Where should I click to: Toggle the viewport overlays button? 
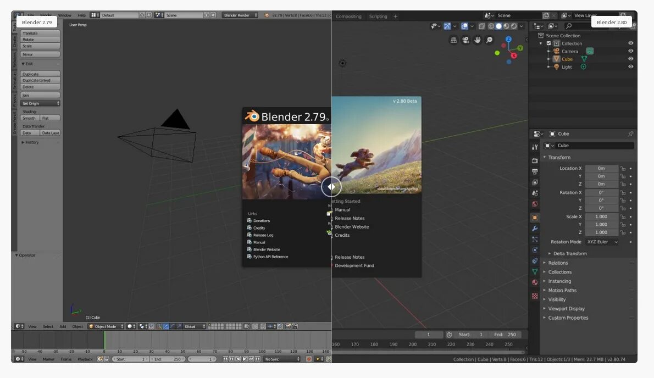pyautogui.click(x=464, y=26)
